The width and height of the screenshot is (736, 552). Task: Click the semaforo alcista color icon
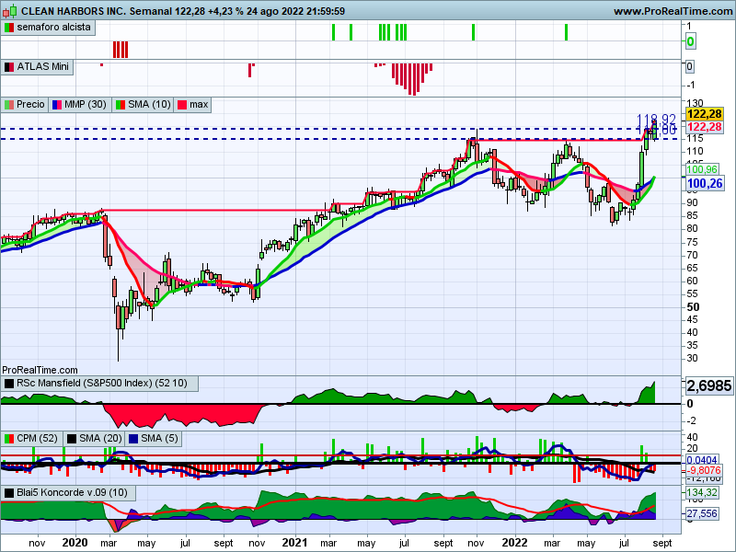[9, 28]
